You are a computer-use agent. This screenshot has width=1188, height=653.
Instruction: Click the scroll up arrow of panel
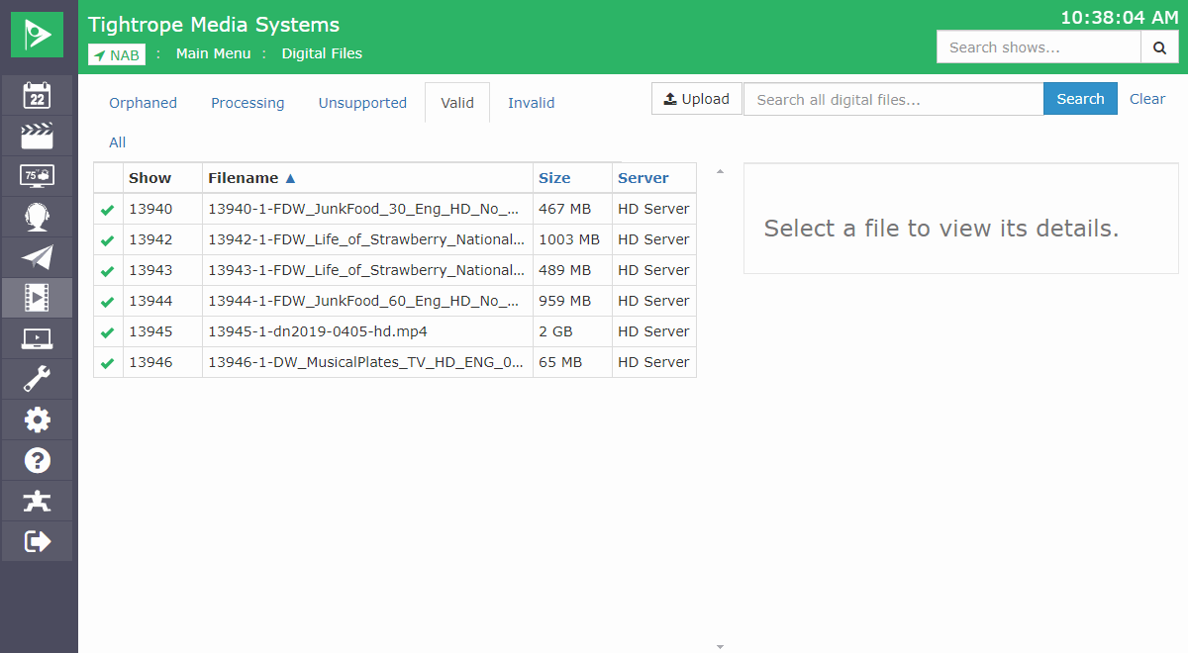pyautogui.click(x=721, y=172)
